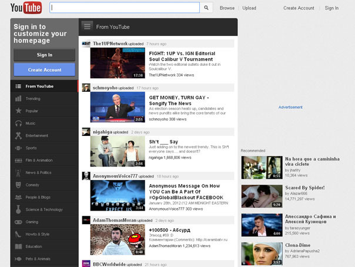Select Comedy label in sidebar

(32, 185)
